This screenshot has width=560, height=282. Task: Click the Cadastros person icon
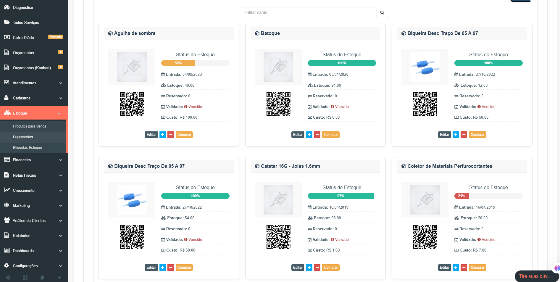[x=6, y=98]
